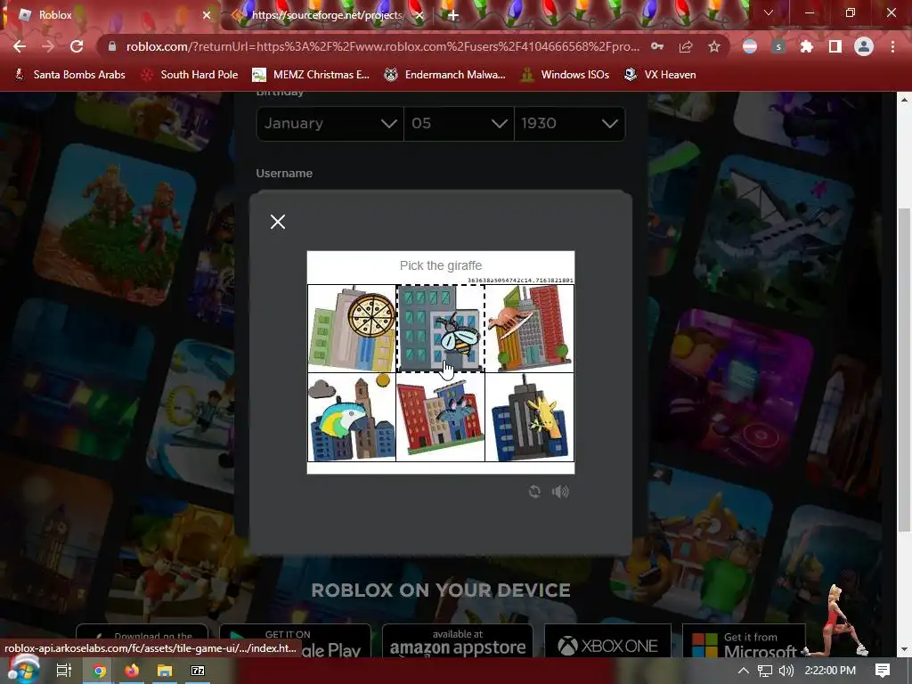912x684 pixels.
Task: Go back with the browser back arrow
Action: pyautogui.click(x=20, y=46)
